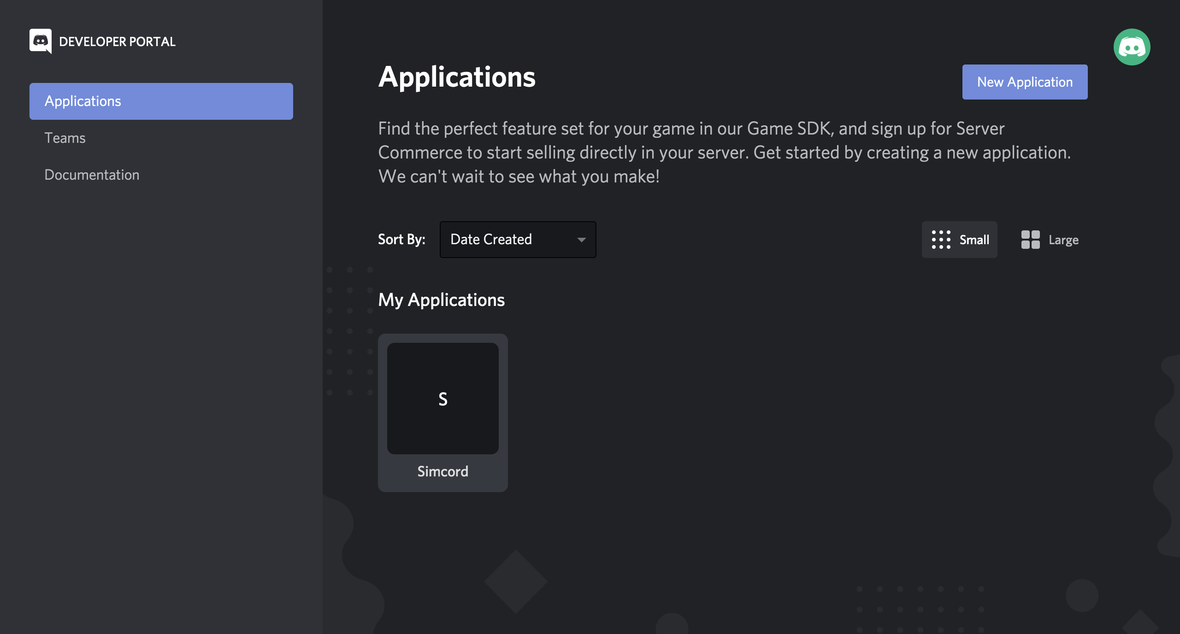Select the Small grid view icon

941,240
